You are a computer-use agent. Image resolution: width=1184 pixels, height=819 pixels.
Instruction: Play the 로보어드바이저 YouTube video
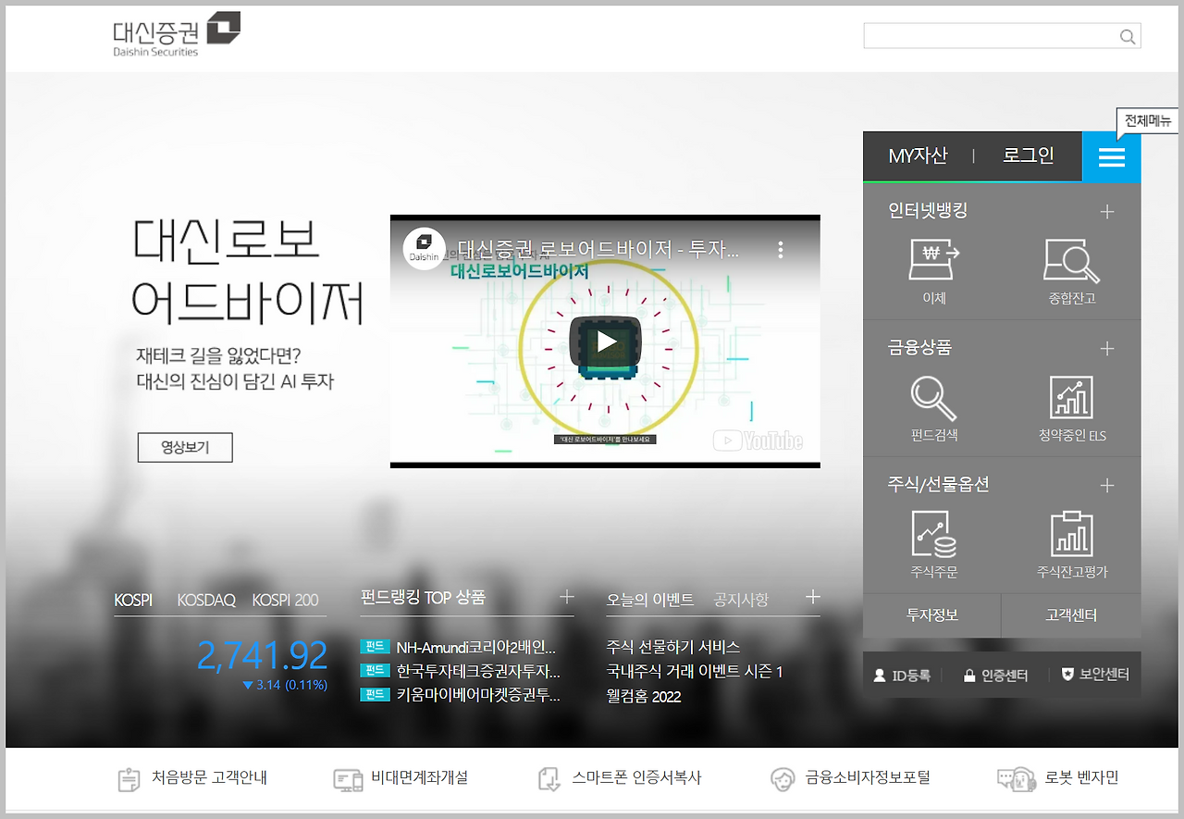(605, 341)
